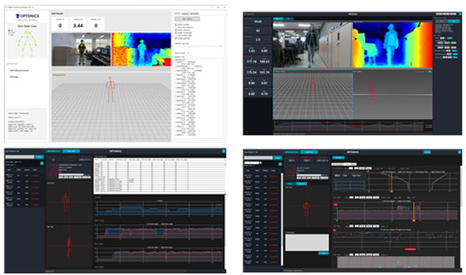Screen dimensions: 466x275
Task: Click the cyan save button below the comment box
Action: point(324,254)
